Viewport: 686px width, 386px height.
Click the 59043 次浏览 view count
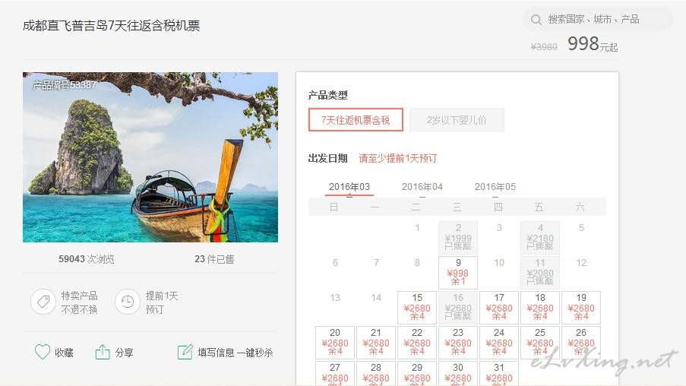point(86,259)
